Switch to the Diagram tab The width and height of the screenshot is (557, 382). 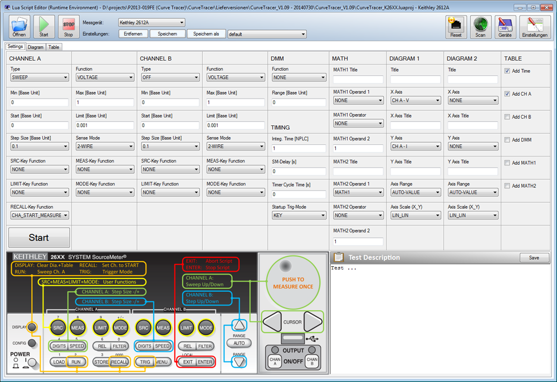[36, 47]
